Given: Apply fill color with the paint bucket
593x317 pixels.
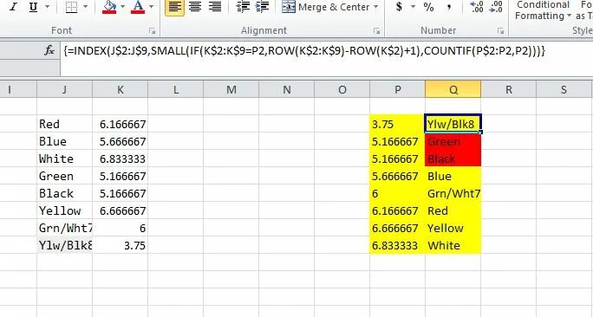Looking at the screenshot, I should coord(109,6).
